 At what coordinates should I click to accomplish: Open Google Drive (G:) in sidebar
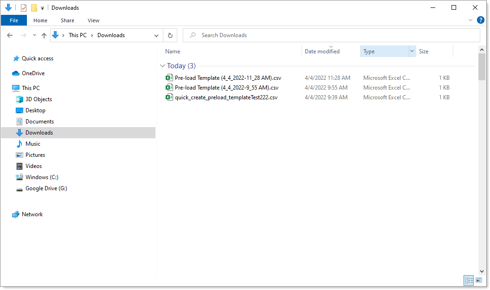tap(46, 188)
